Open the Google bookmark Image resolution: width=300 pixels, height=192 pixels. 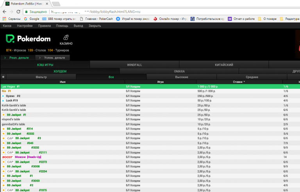(x=32, y=19)
